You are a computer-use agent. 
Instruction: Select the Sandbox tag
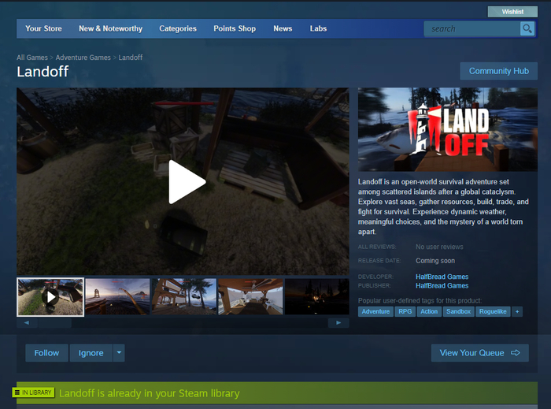(x=459, y=311)
